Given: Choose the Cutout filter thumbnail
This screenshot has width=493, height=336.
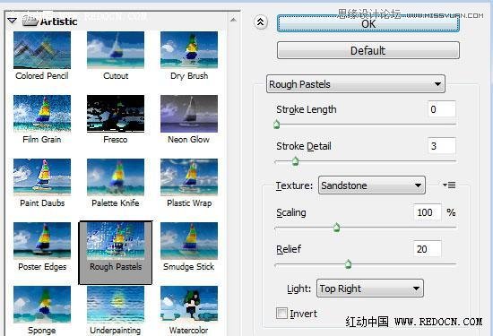Looking at the screenshot, I should coord(116,50).
